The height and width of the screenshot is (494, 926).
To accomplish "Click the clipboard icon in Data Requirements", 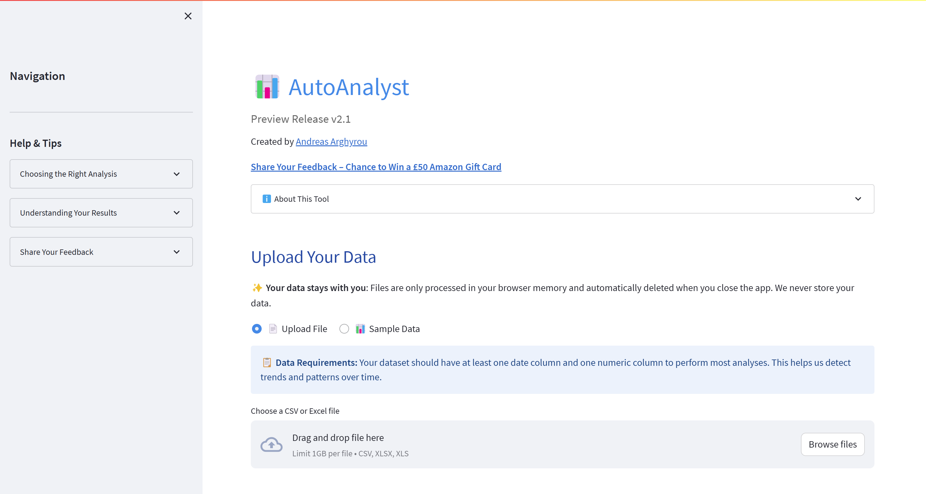I will 266,363.
